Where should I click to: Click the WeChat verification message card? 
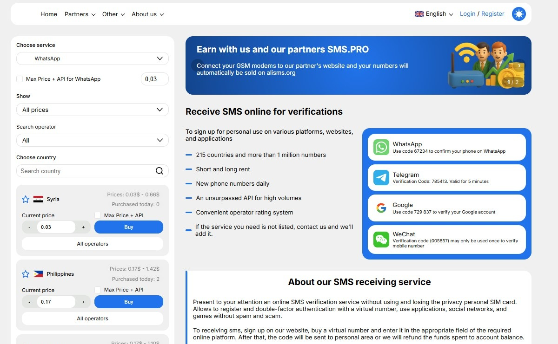[x=447, y=240]
